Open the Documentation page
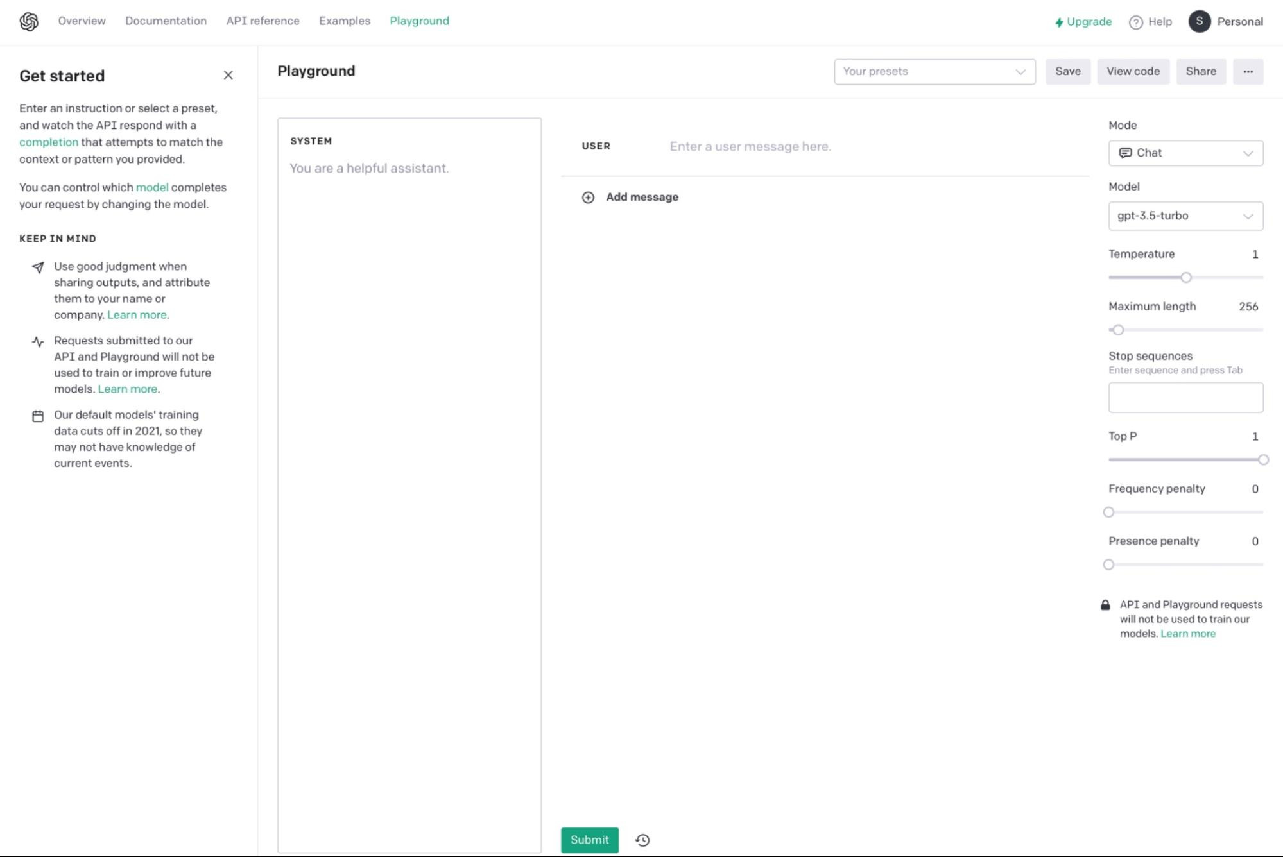 point(166,21)
